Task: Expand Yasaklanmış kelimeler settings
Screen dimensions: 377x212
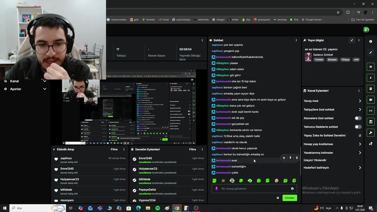Action: 332,153
